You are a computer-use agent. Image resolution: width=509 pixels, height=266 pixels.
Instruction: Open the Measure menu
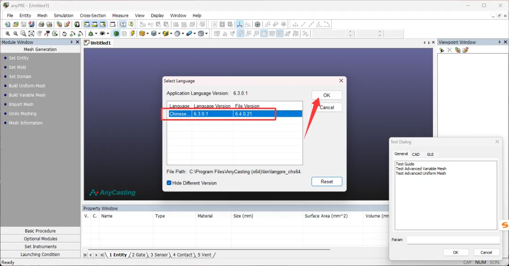pos(120,16)
